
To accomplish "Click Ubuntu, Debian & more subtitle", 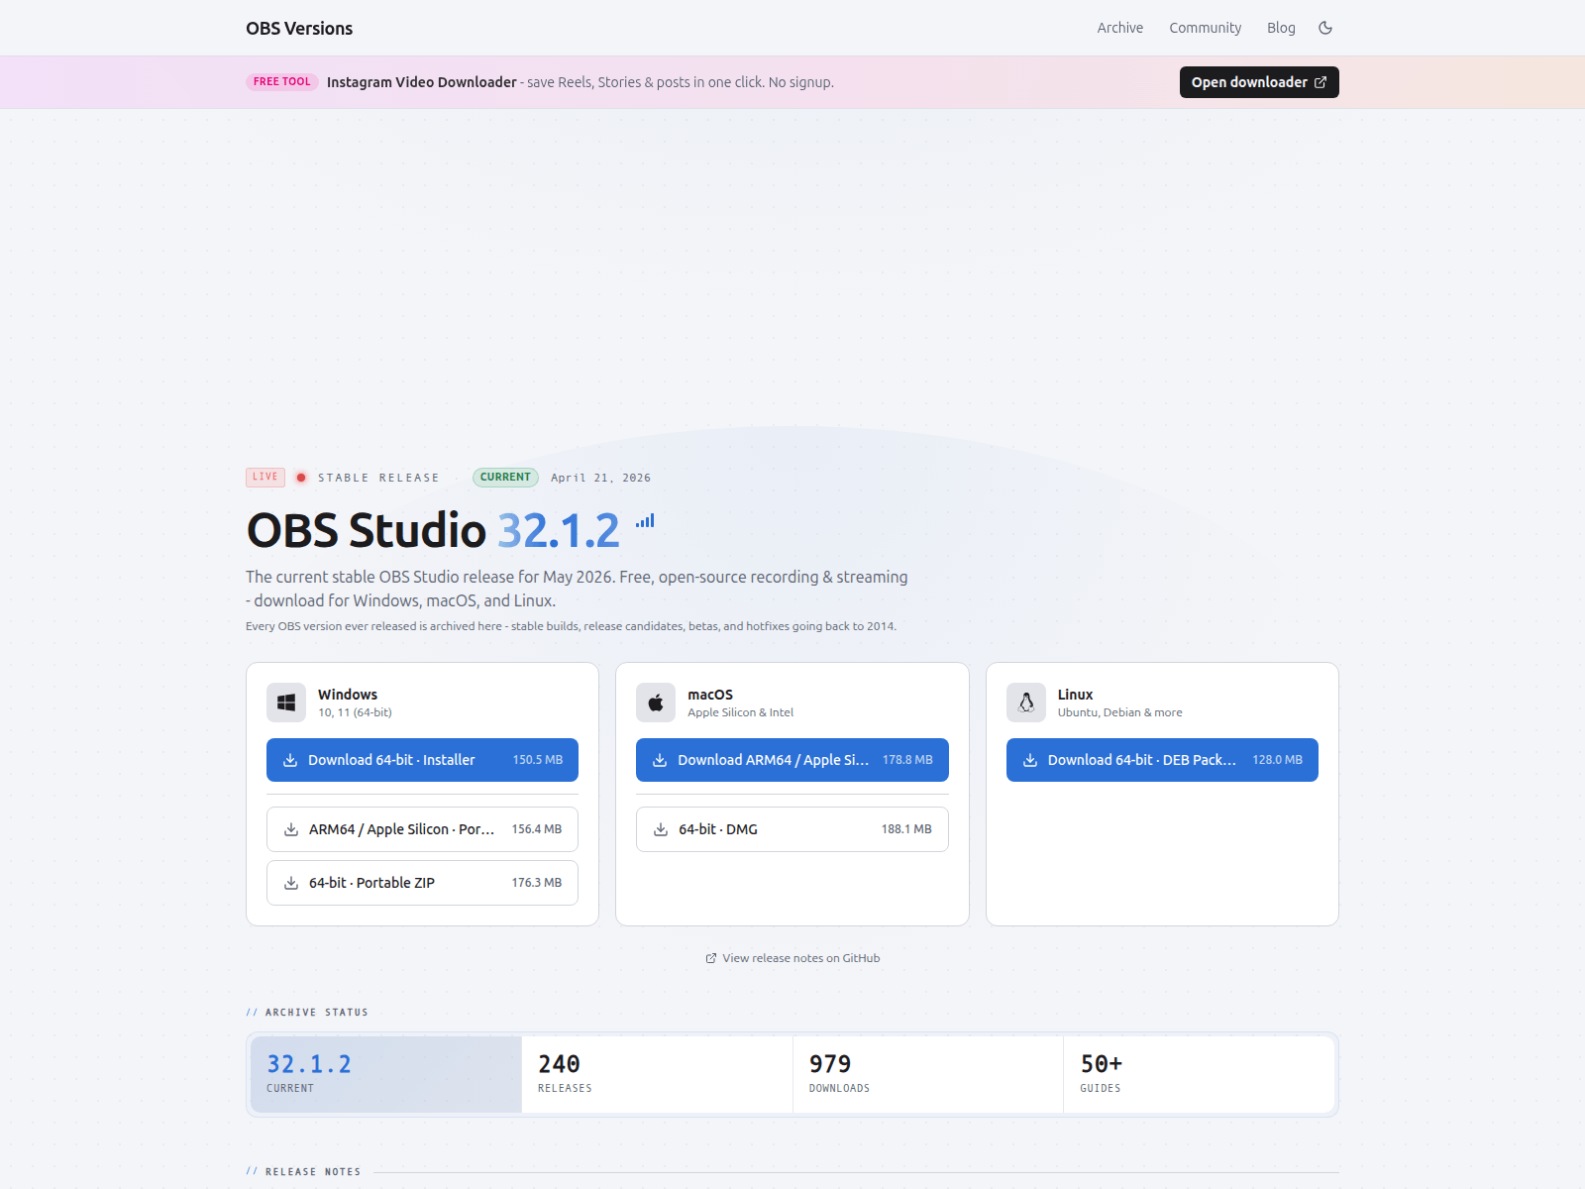I will (1119, 712).
